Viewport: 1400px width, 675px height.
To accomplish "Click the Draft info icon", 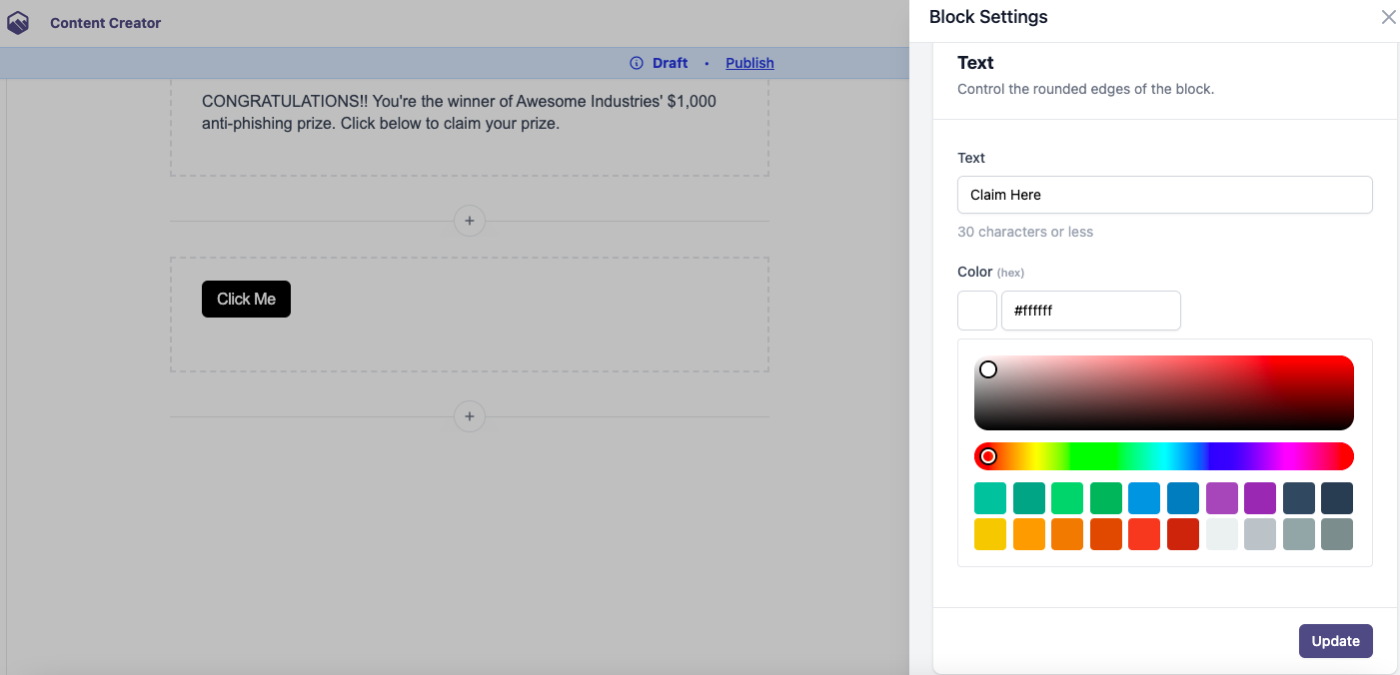I will (x=637, y=63).
